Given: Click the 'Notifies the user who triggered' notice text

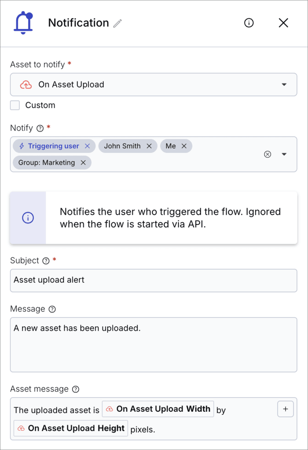Looking at the screenshot, I should pos(170,218).
